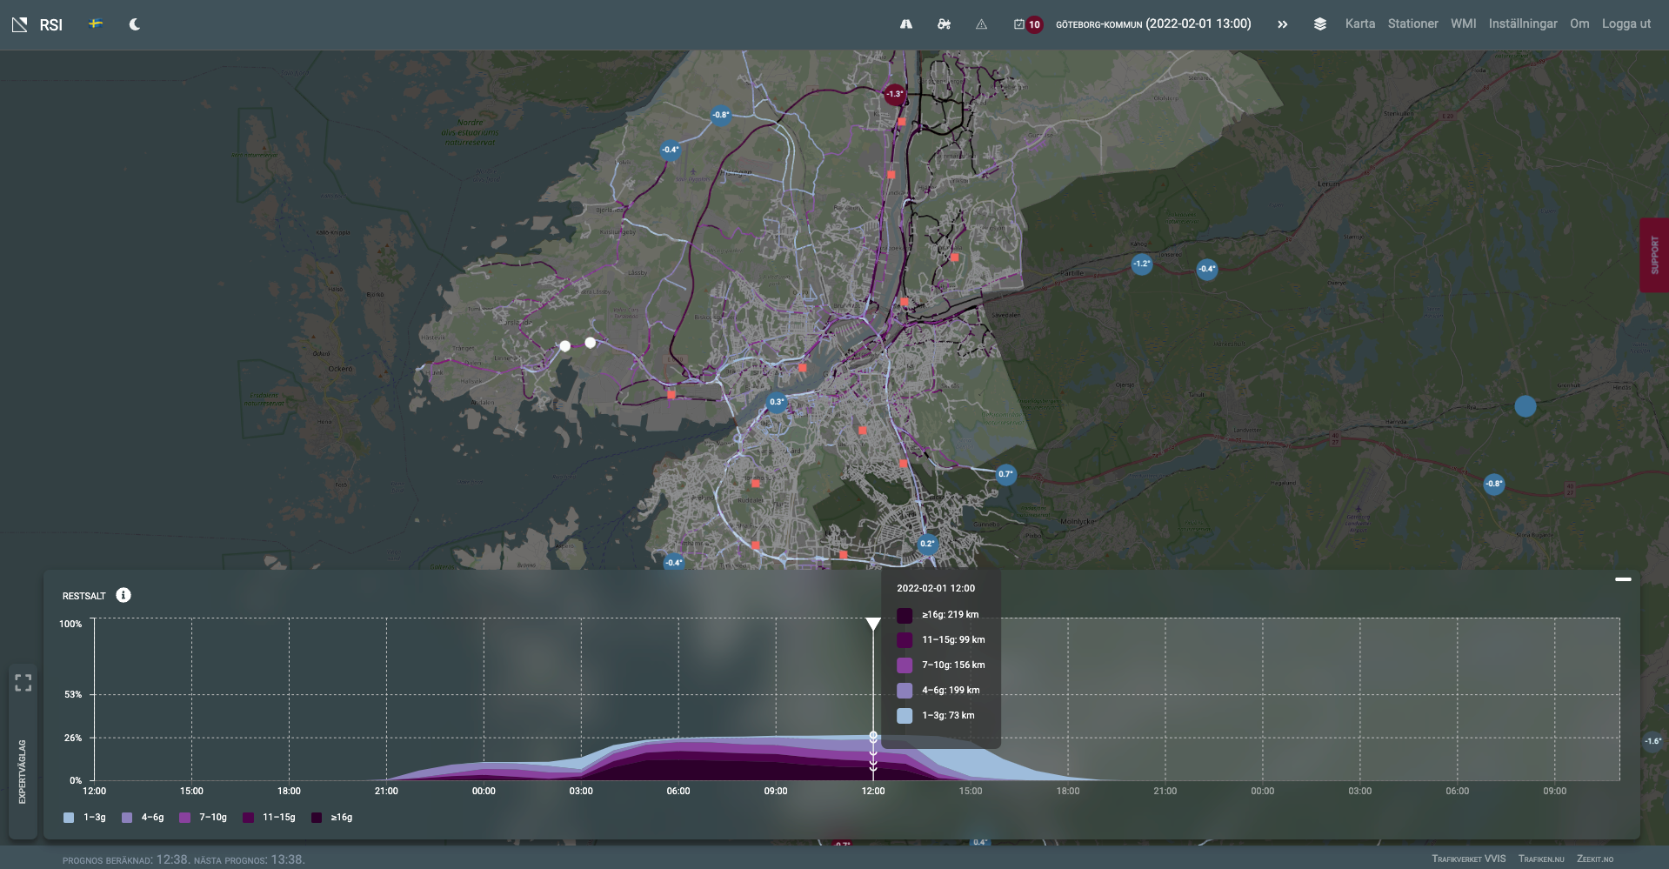Click the 7–10g legend color swatch
1669x869 pixels.
[x=184, y=818]
